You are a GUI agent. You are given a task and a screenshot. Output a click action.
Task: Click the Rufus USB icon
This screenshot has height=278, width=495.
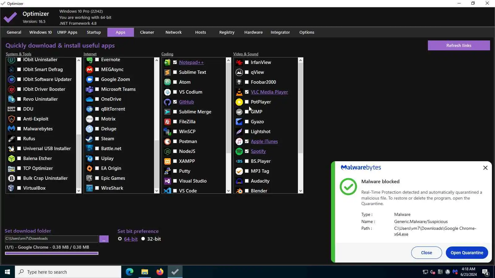coord(11,139)
